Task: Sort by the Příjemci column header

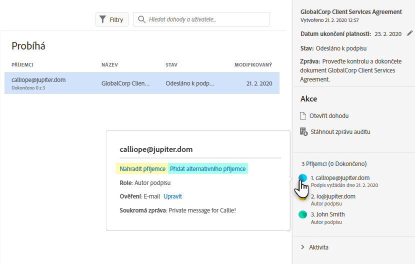Action: pyautogui.click(x=22, y=64)
